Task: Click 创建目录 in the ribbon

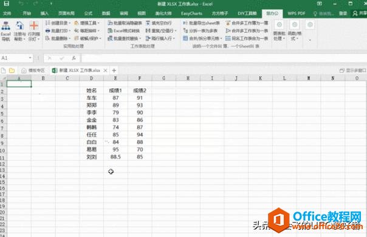Action: click(58, 23)
